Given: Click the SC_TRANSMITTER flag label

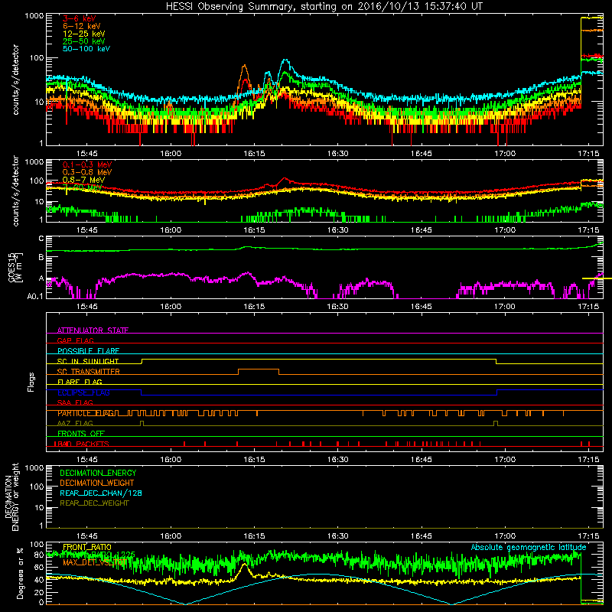Looking at the screenshot, I should pos(89,372).
